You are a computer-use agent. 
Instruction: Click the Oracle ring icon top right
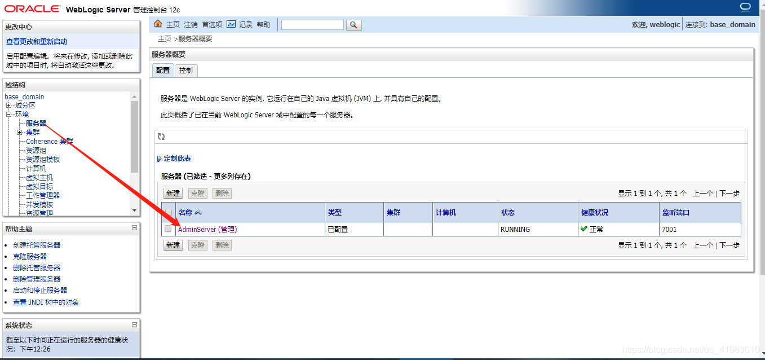(745, 7)
